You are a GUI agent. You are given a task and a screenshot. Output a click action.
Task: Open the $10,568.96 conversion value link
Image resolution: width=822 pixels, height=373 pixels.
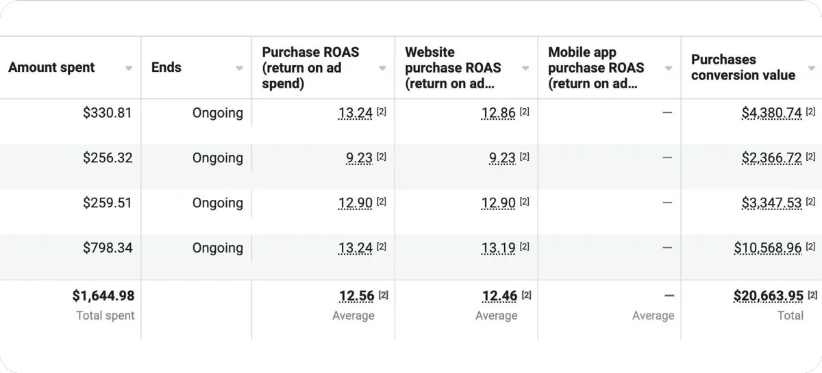tap(767, 248)
